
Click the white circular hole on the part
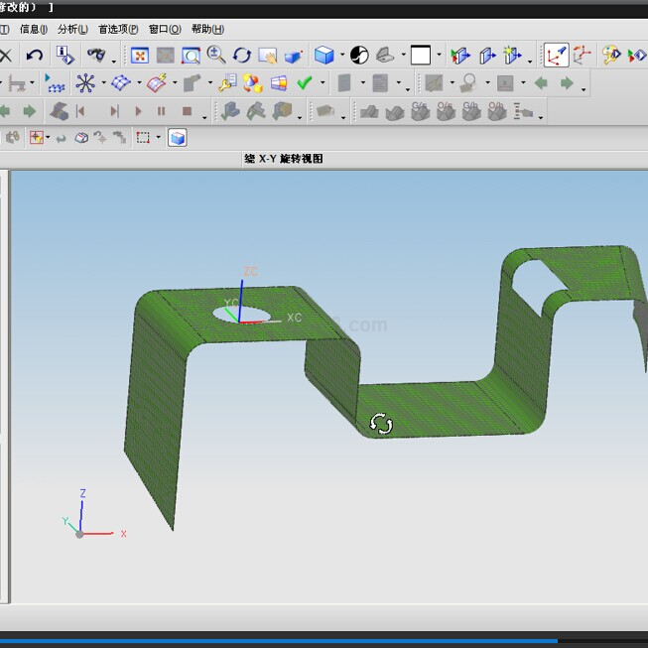[246, 315]
